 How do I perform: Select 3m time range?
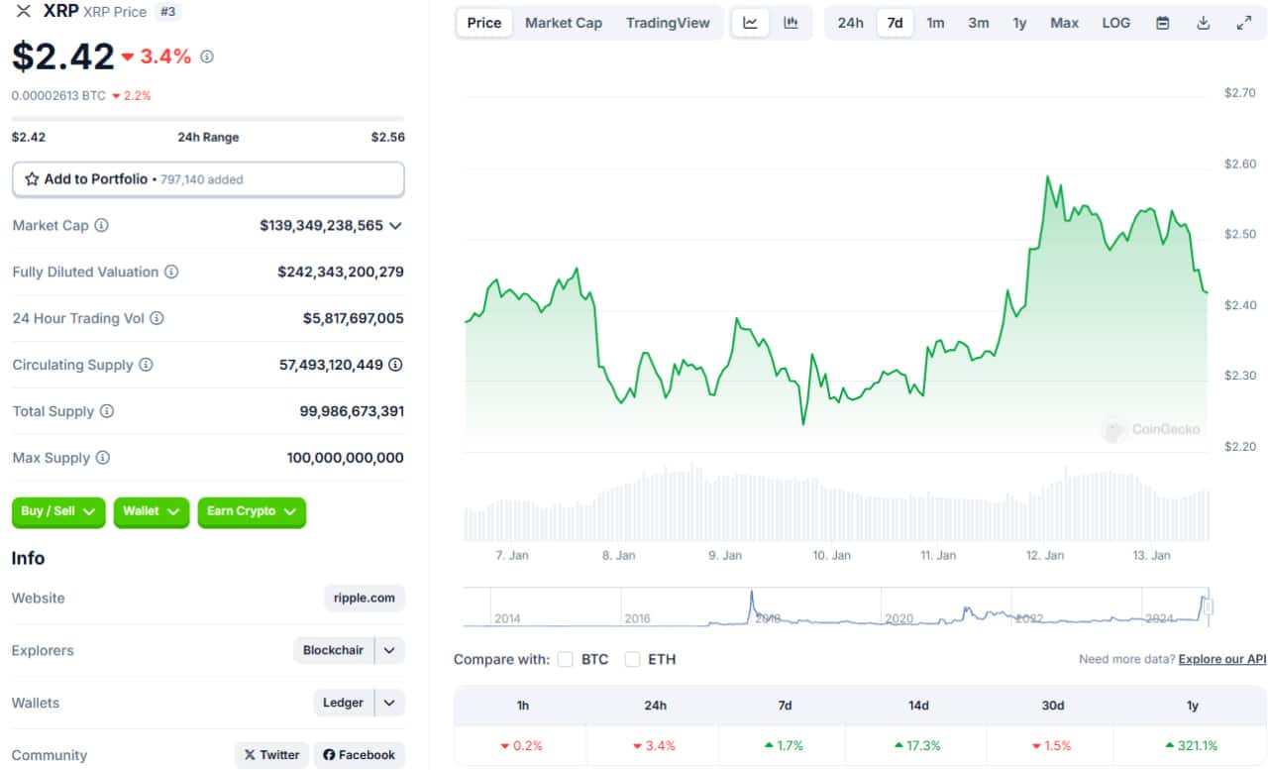pyautogui.click(x=979, y=23)
